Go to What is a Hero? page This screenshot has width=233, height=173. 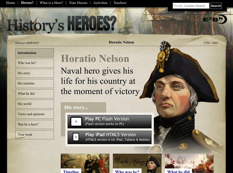51,3
